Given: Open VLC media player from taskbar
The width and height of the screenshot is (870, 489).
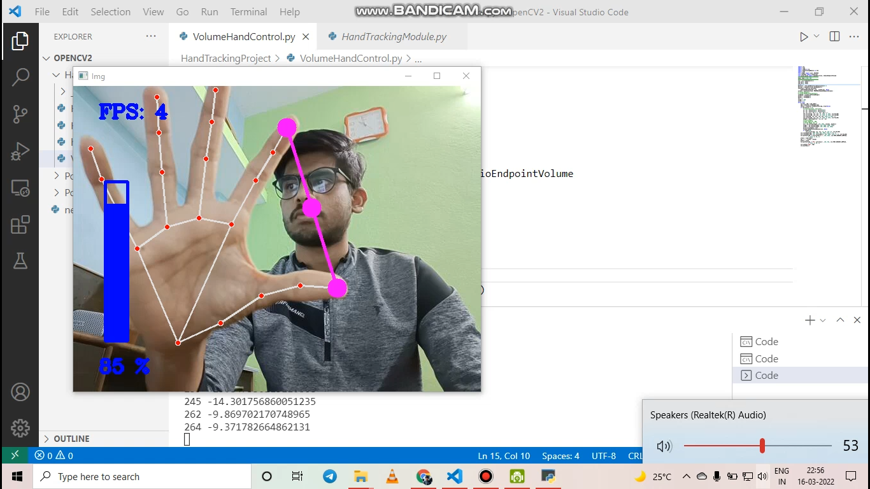Looking at the screenshot, I should [392, 476].
